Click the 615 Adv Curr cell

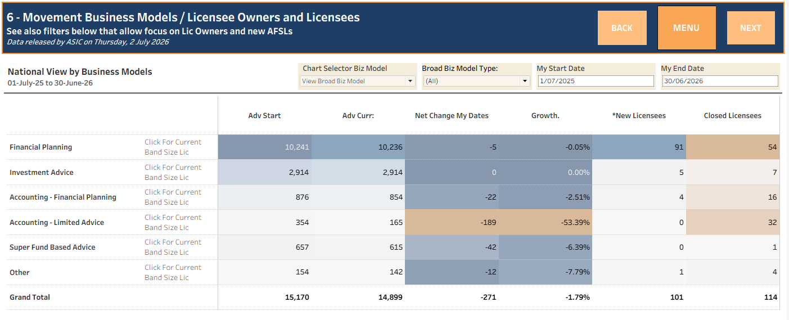[358, 247]
